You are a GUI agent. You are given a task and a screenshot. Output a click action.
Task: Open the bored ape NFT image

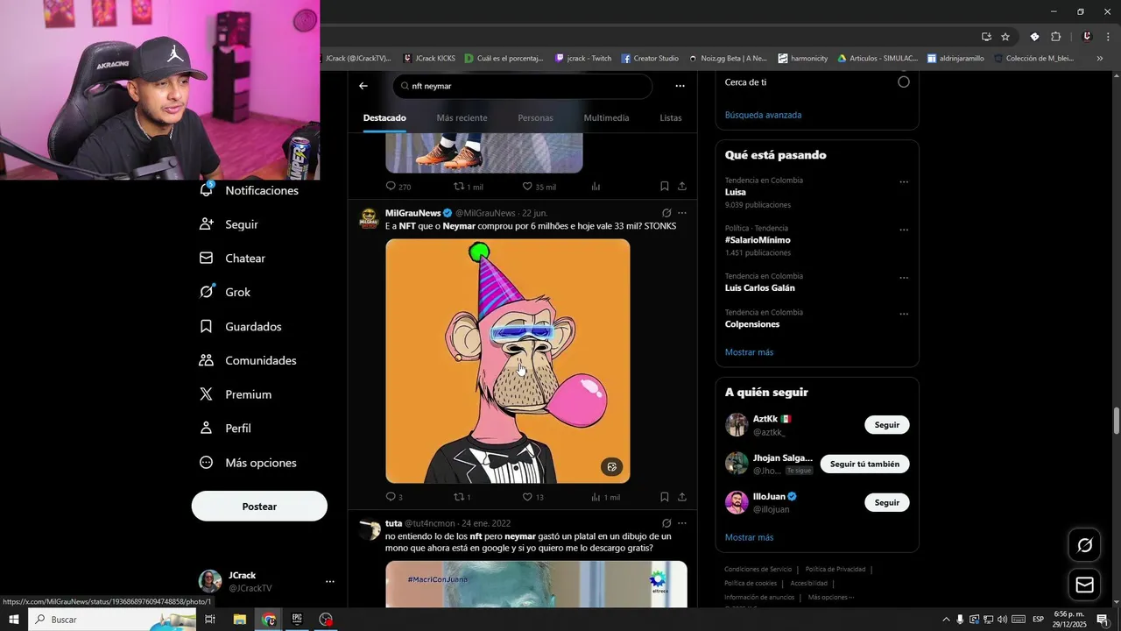coord(508,361)
